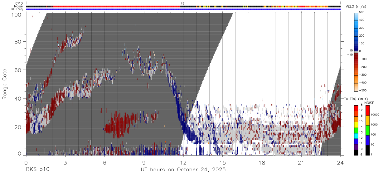Click the 500 tick on velocity scale
383x176 pixels.
pos(362,12)
